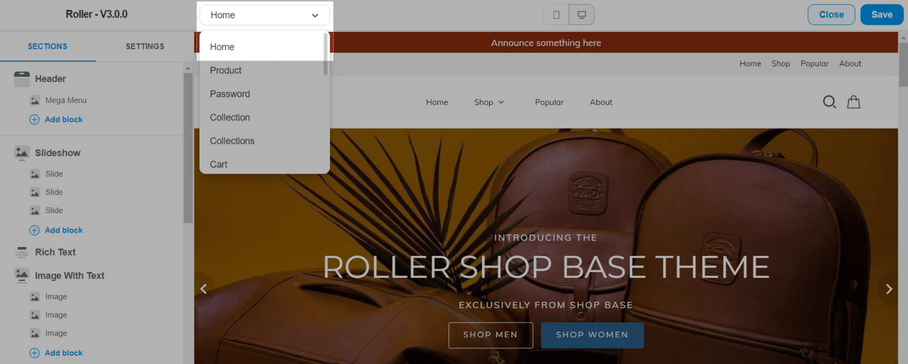This screenshot has height=364, width=908.
Task: Switch to desktop preview icon
Action: pos(582,15)
